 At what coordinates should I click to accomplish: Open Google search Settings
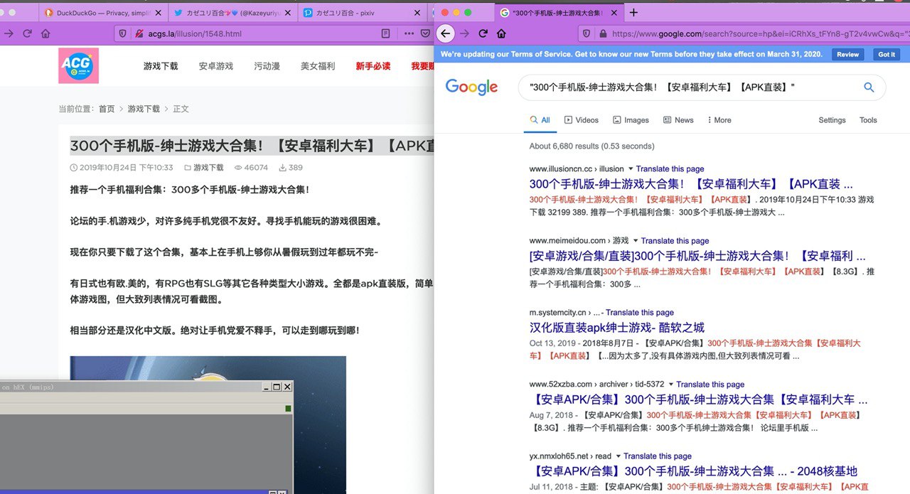point(832,120)
